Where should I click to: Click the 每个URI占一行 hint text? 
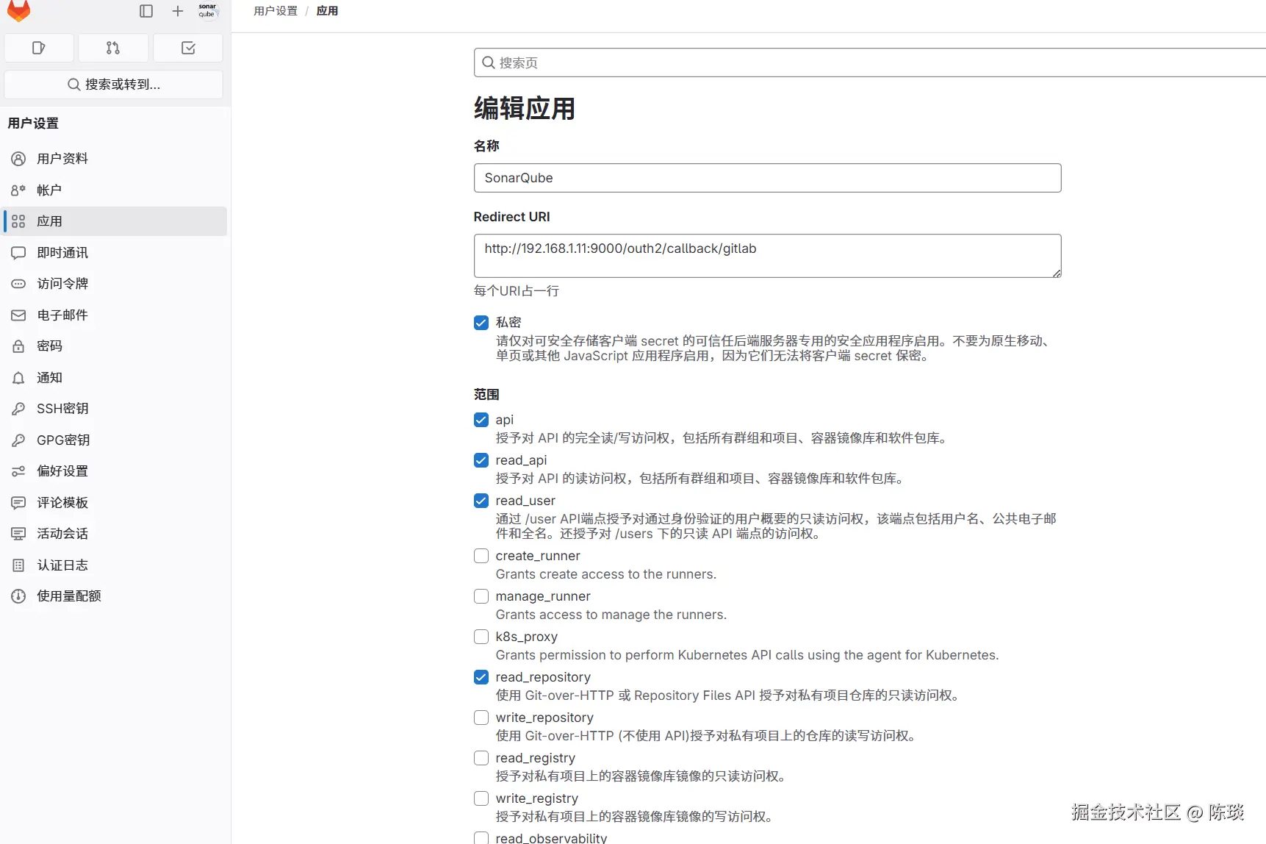pyautogui.click(x=517, y=291)
